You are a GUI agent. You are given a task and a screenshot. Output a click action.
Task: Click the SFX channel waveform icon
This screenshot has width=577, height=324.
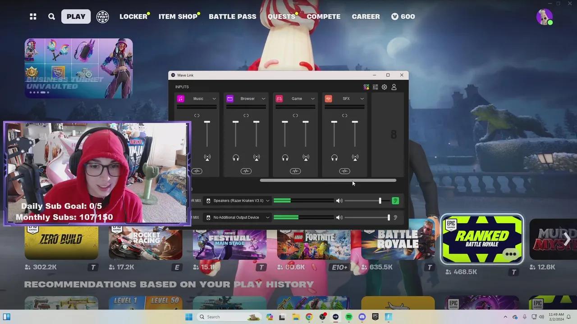(x=329, y=99)
